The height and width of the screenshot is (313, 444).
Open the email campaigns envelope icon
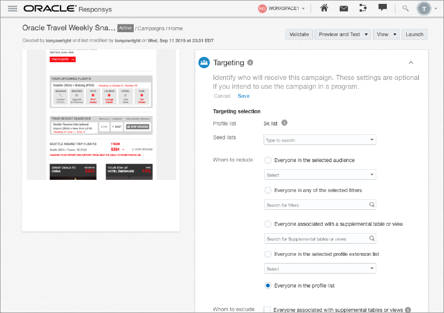click(344, 8)
